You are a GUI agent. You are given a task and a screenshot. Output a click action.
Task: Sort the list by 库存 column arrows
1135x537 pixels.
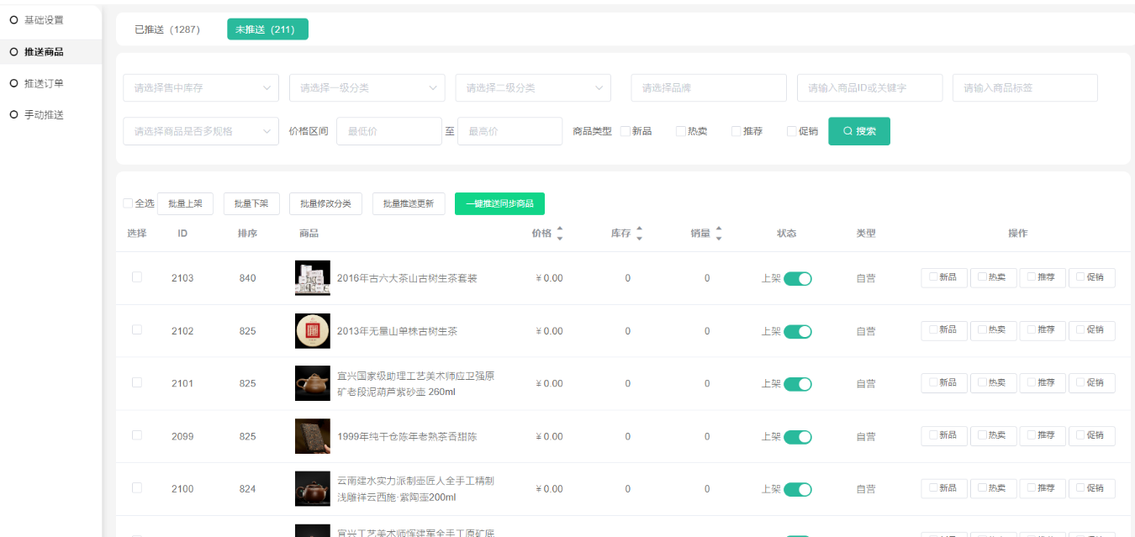(639, 234)
